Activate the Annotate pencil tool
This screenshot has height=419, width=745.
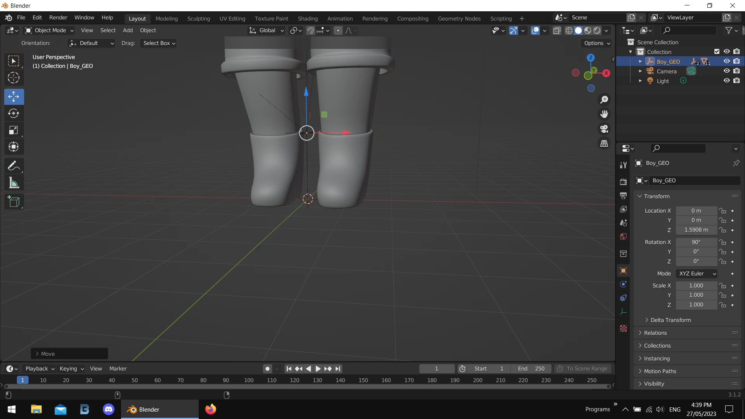click(14, 166)
